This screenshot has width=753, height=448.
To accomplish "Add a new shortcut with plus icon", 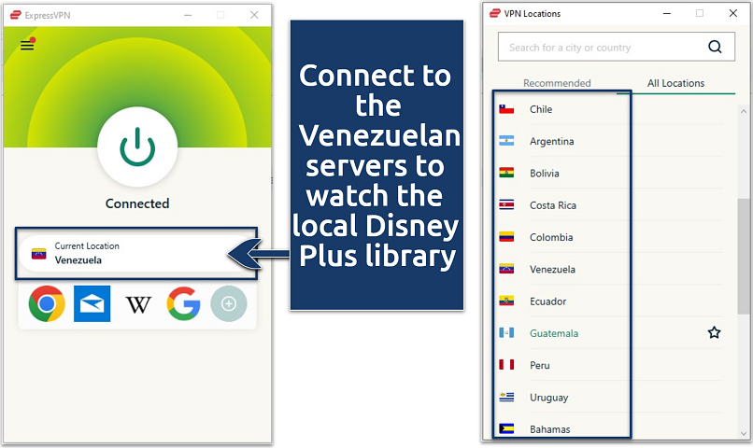I will [x=229, y=303].
